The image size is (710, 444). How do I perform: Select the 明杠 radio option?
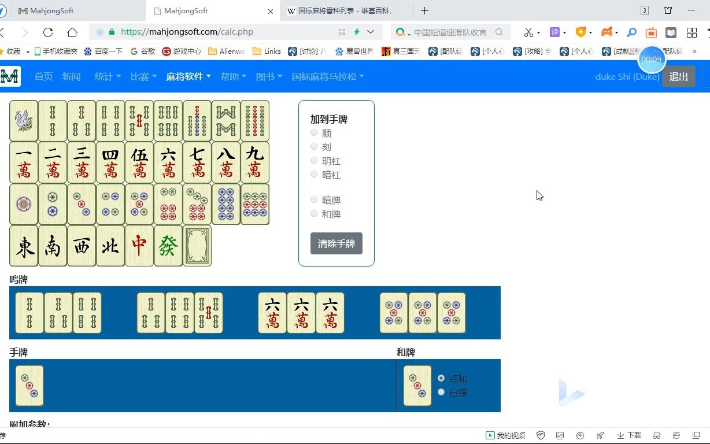click(314, 161)
